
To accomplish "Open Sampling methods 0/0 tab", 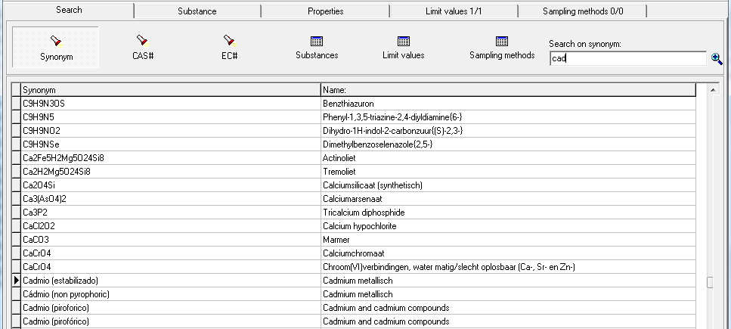I will [x=582, y=11].
